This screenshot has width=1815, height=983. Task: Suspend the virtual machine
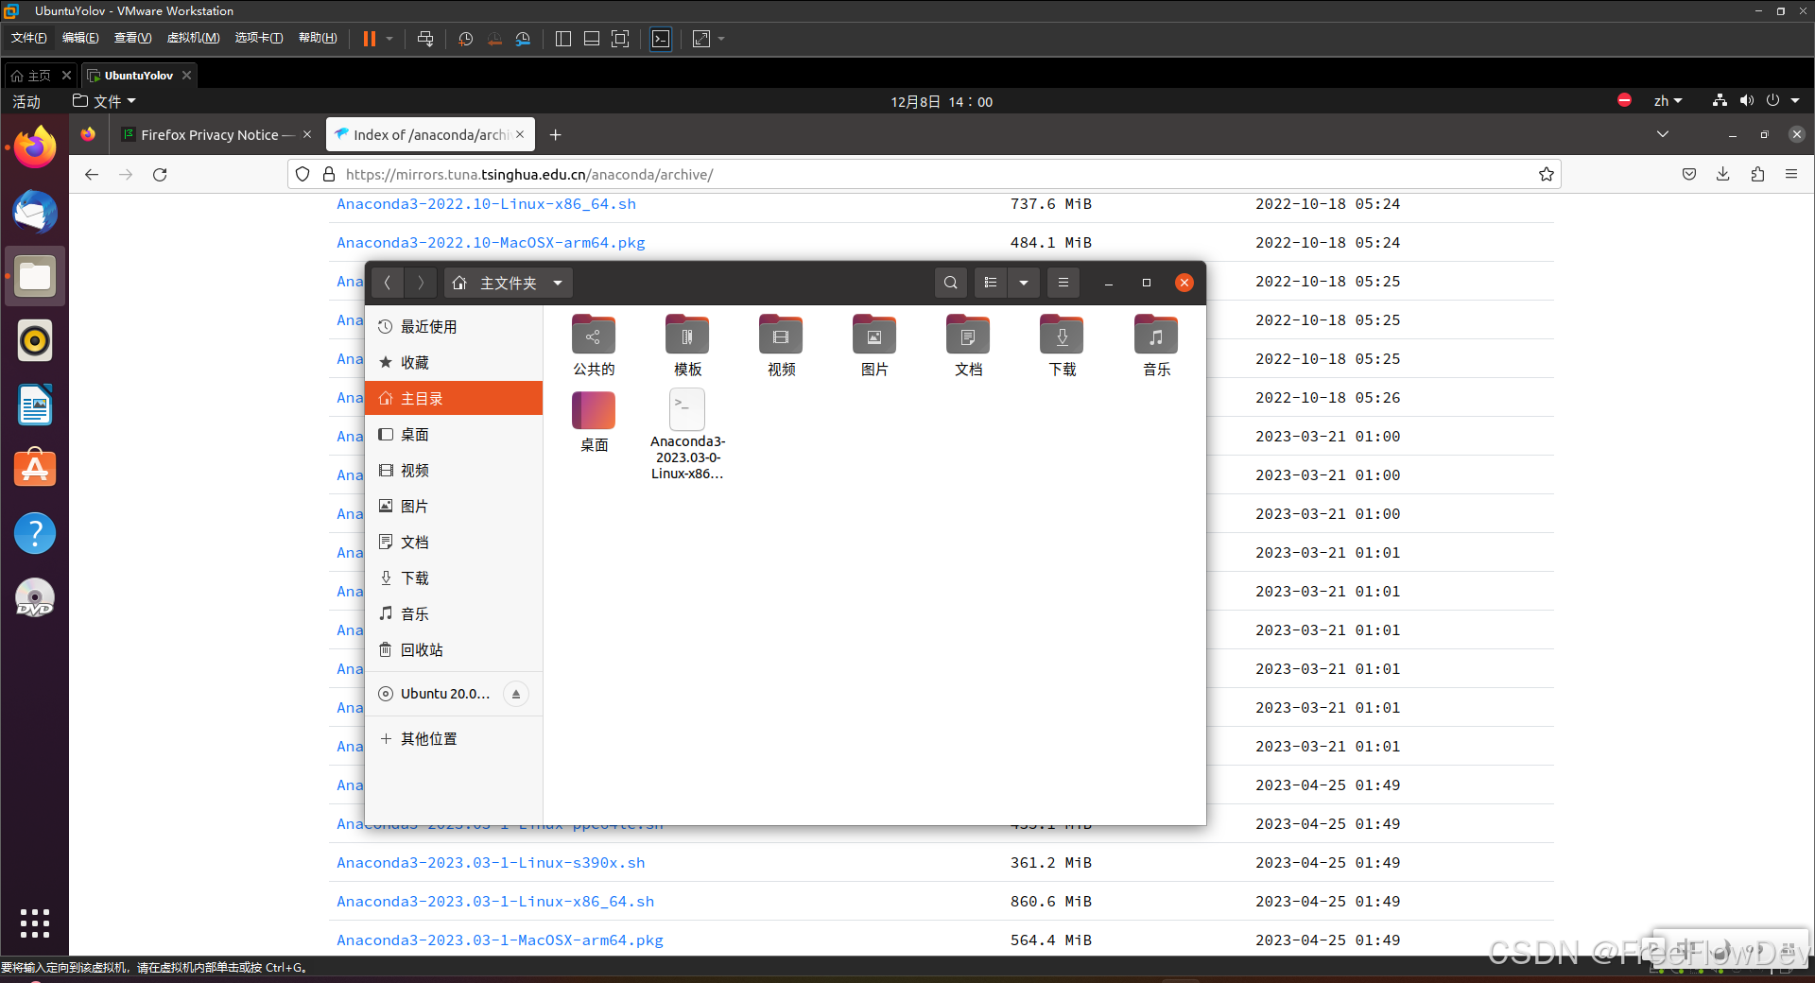coord(370,39)
